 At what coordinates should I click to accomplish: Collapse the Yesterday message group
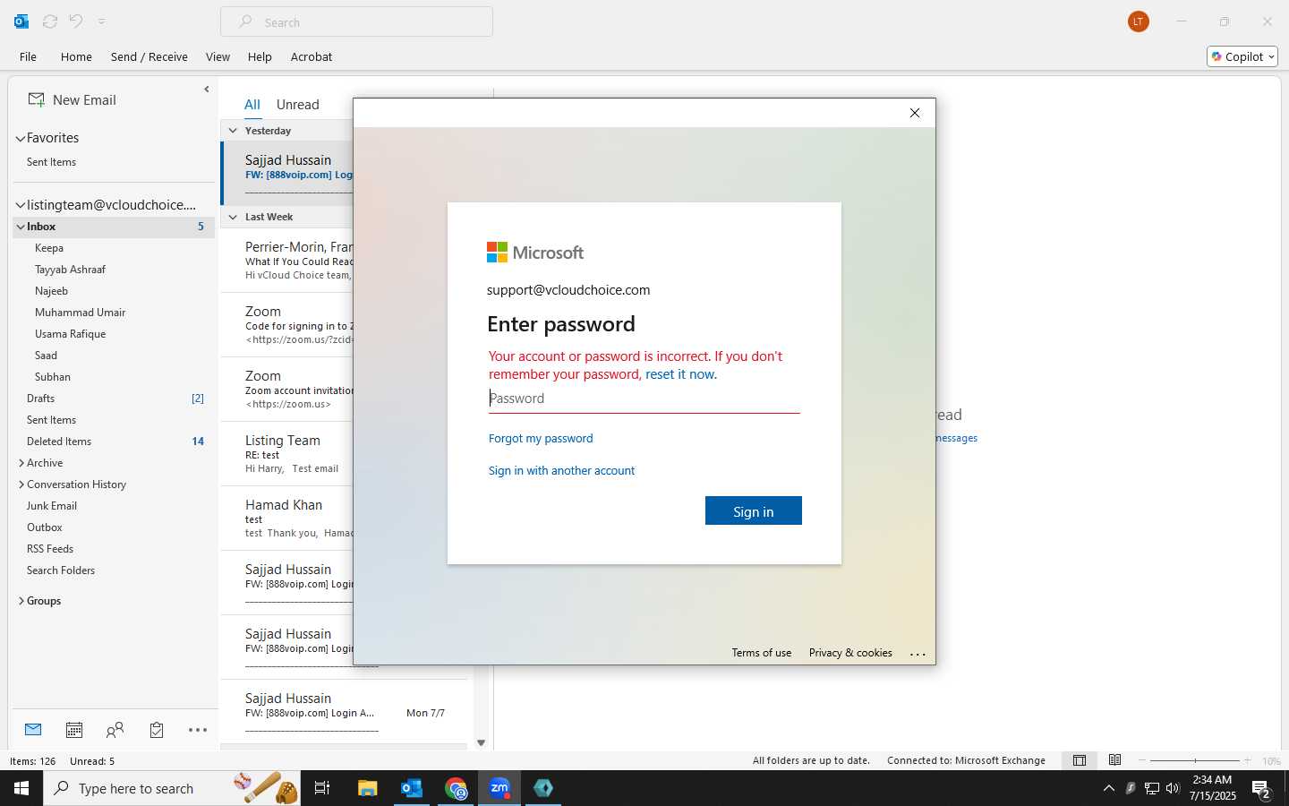click(x=233, y=131)
